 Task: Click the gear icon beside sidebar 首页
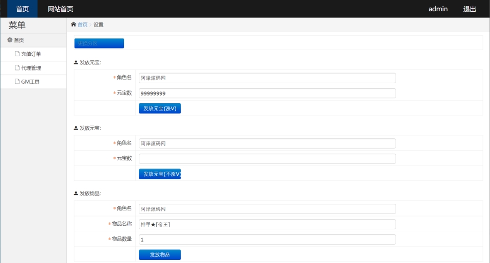click(10, 40)
